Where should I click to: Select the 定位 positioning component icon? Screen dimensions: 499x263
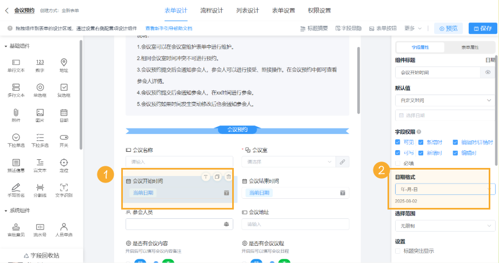tap(64, 163)
